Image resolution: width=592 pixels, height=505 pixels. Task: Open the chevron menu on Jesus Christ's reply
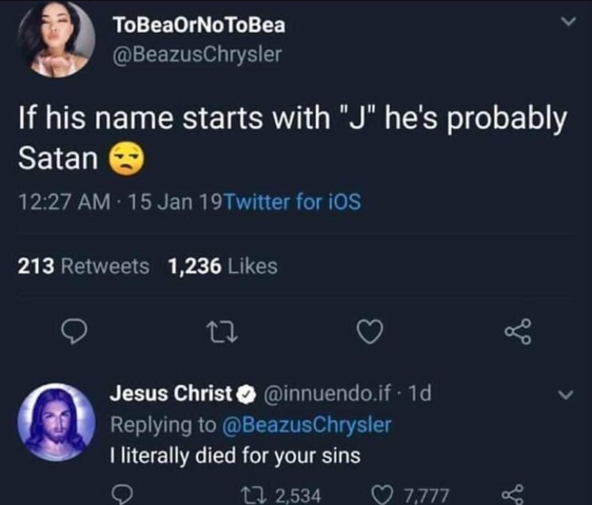[566, 395]
